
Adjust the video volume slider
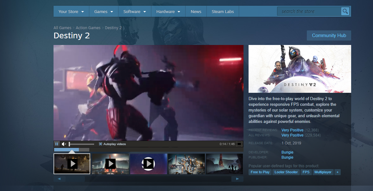(81, 144)
